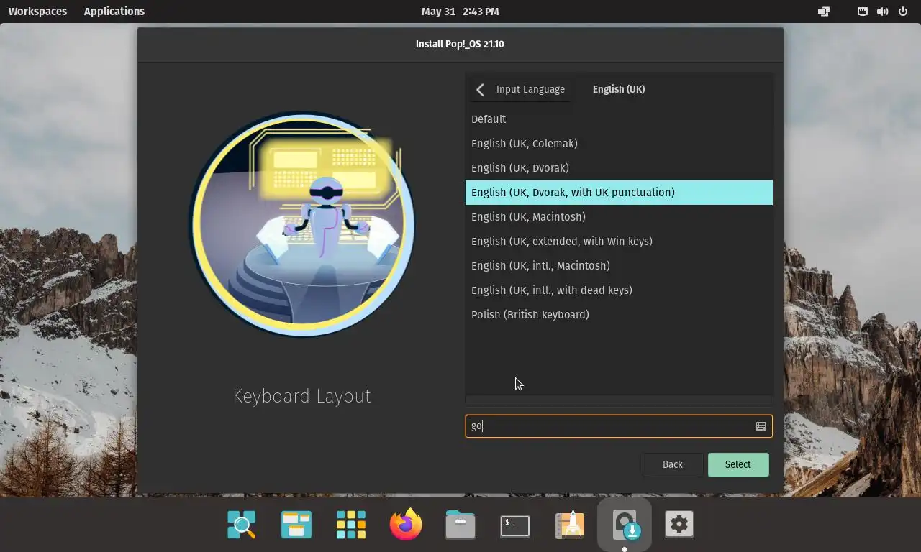Viewport: 921px width, 552px height.
Task: Select Polish (British keyboard)
Action: (619, 315)
